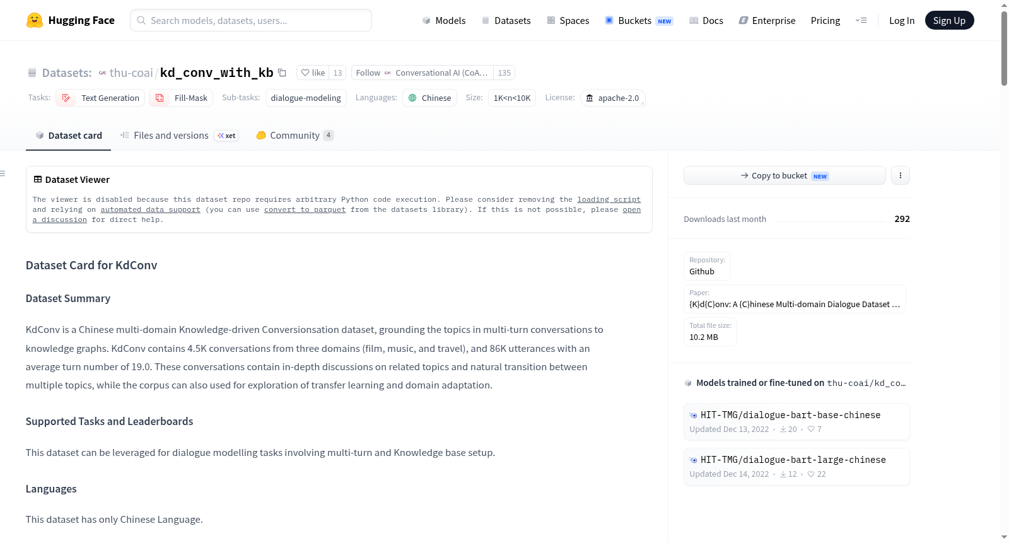Click the Total file size 10.2 MB box

point(710,332)
